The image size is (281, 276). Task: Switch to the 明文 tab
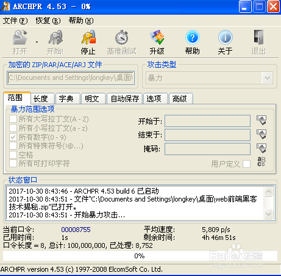[93, 99]
